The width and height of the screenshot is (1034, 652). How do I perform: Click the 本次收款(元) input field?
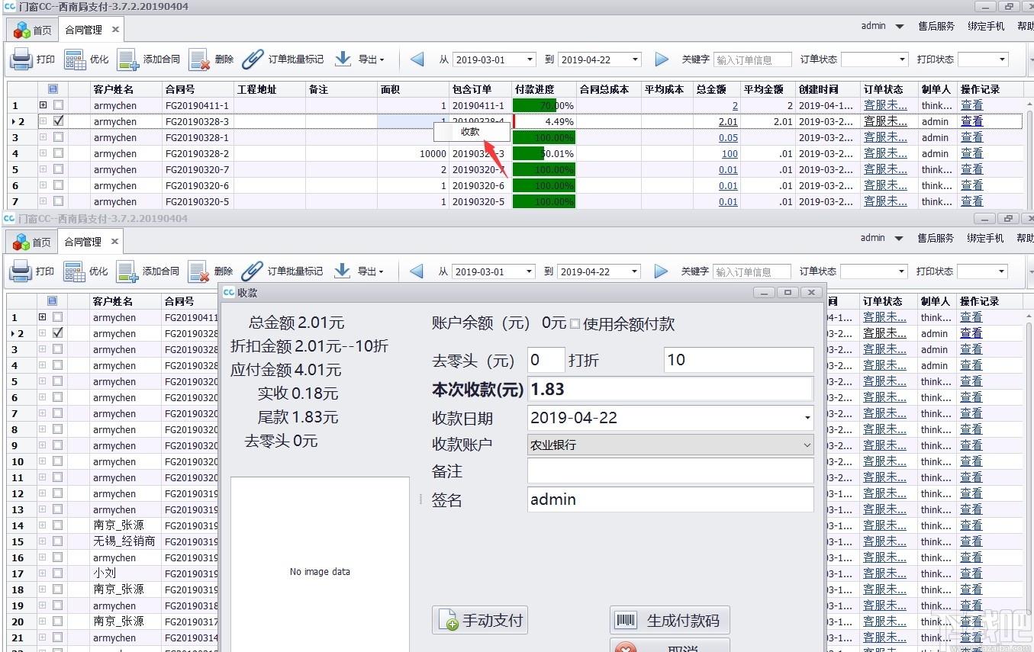[670, 389]
